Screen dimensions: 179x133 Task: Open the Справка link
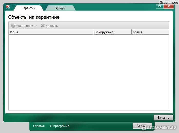39,126
